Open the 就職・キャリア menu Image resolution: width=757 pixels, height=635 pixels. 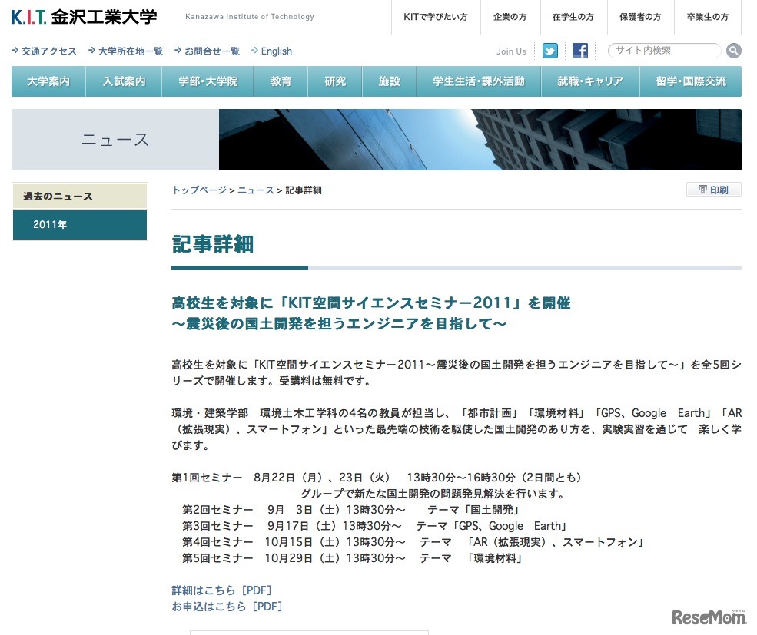(x=590, y=81)
